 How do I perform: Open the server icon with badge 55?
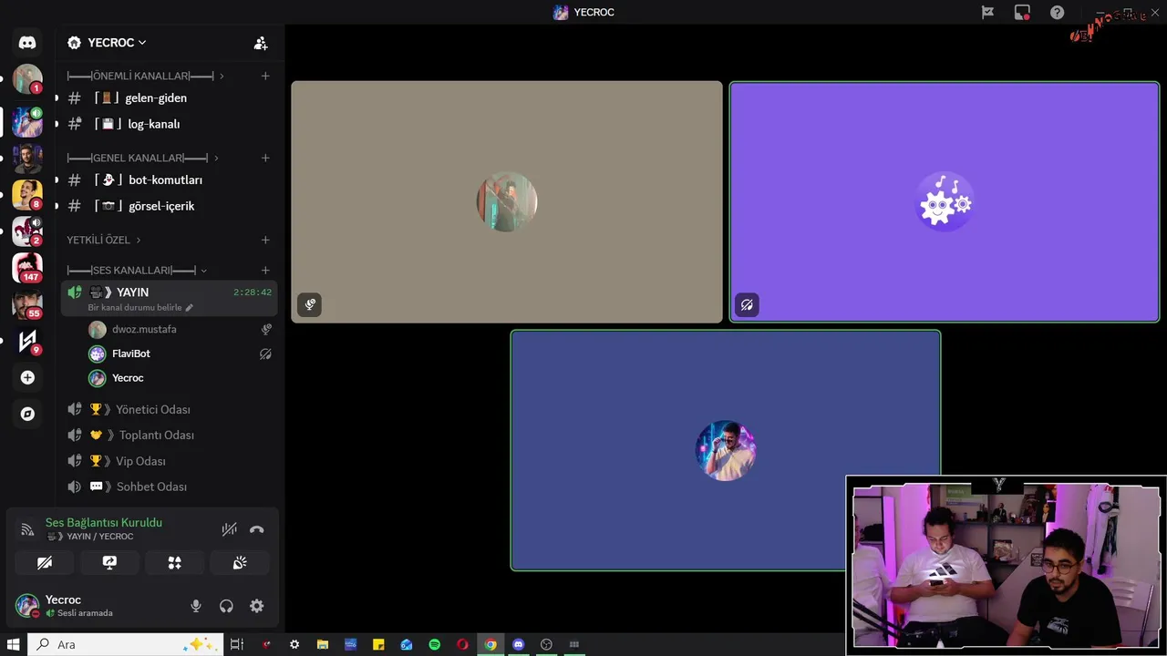tap(27, 304)
